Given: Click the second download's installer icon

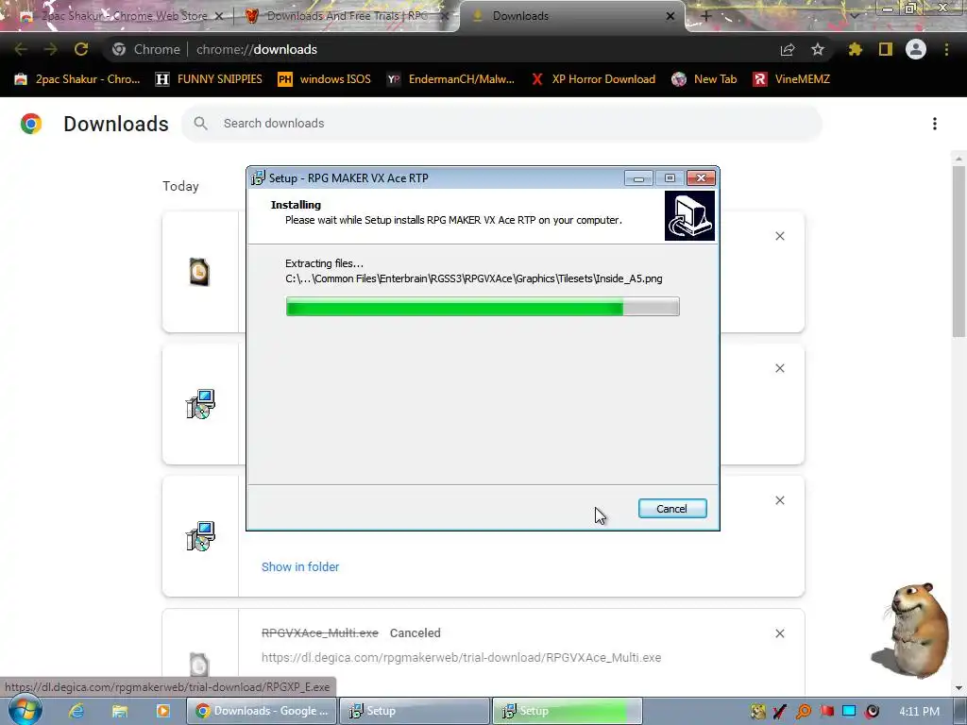Looking at the screenshot, I should point(200,404).
